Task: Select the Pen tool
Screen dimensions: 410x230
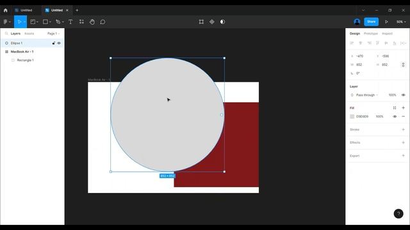Action: [x=58, y=22]
